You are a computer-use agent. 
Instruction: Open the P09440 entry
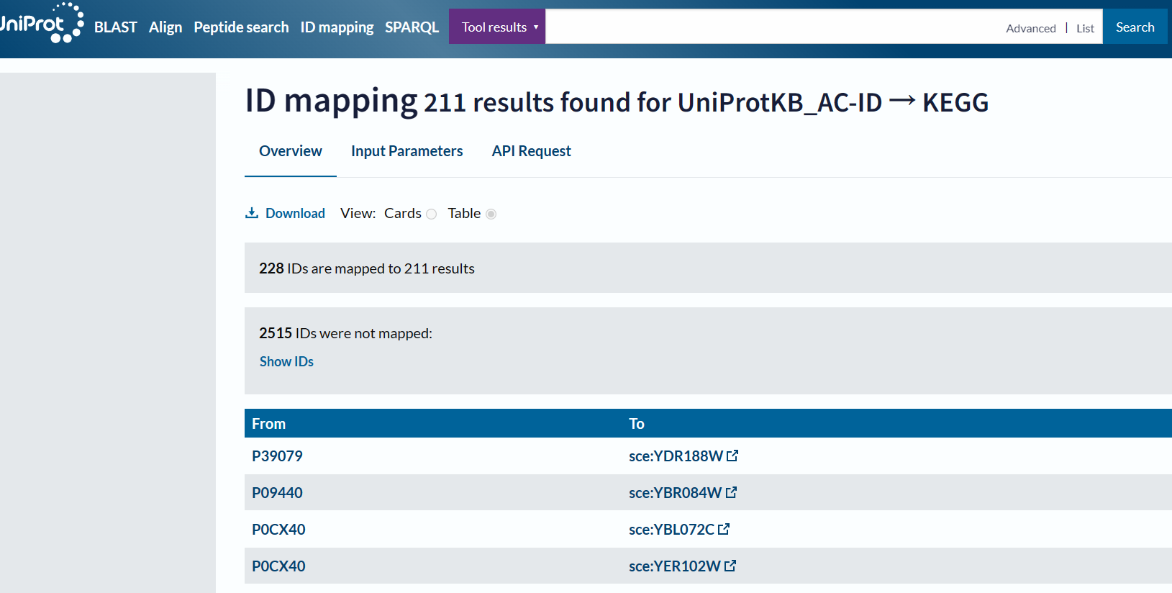[277, 492]
